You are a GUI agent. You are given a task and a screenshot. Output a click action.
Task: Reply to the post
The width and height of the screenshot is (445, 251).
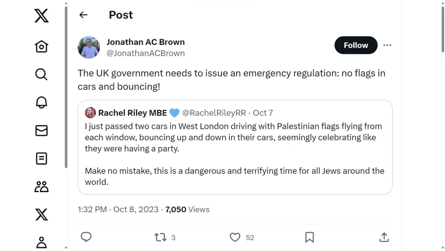86,237
